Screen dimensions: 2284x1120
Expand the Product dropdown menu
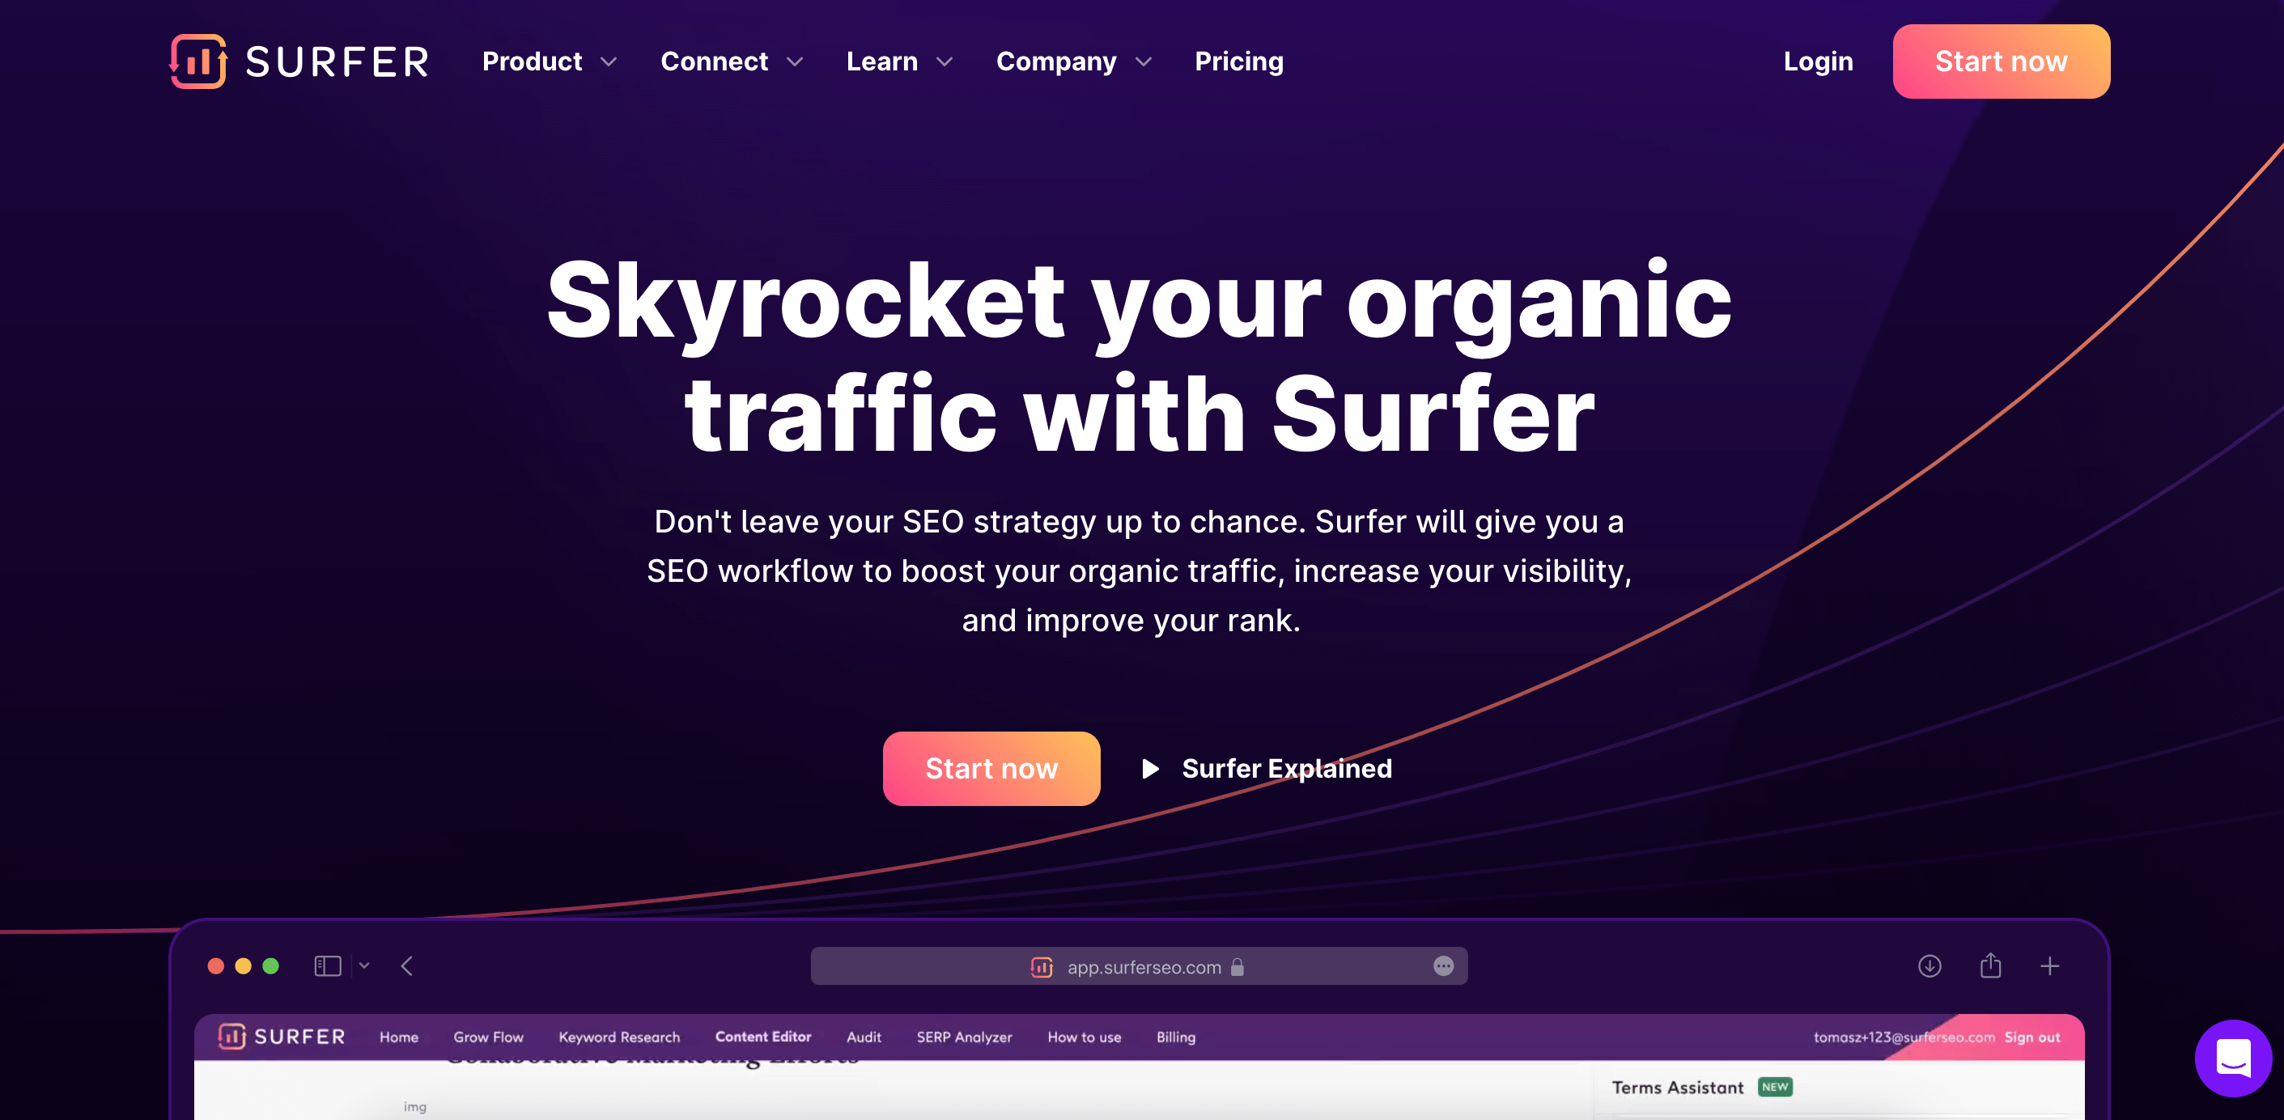tap(548, 62)
